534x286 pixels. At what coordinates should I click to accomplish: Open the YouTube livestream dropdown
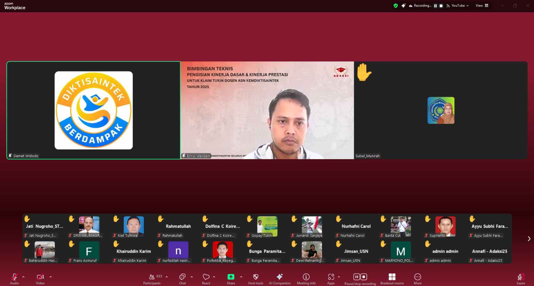click(x=458, y=6)
